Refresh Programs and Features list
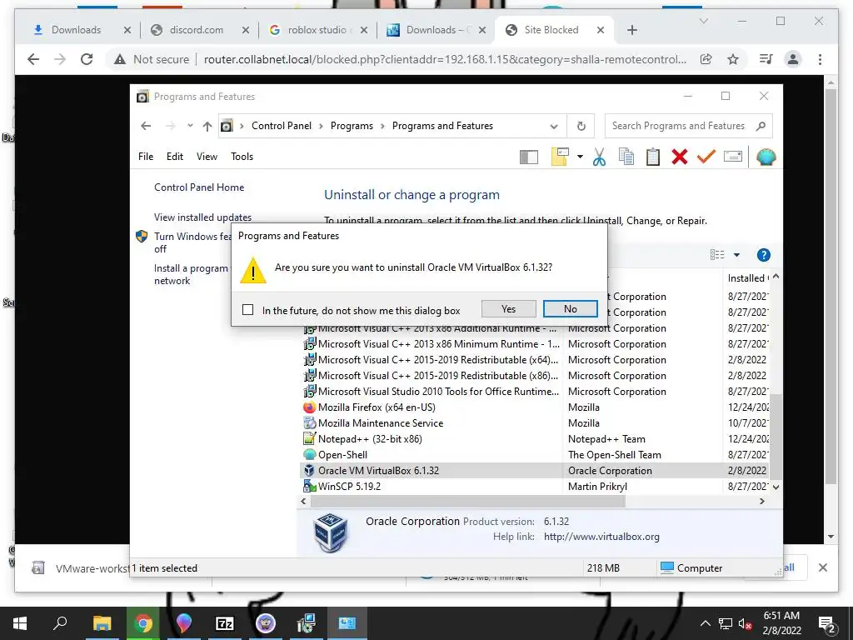853x640 pixels. [x=581, y=127]
